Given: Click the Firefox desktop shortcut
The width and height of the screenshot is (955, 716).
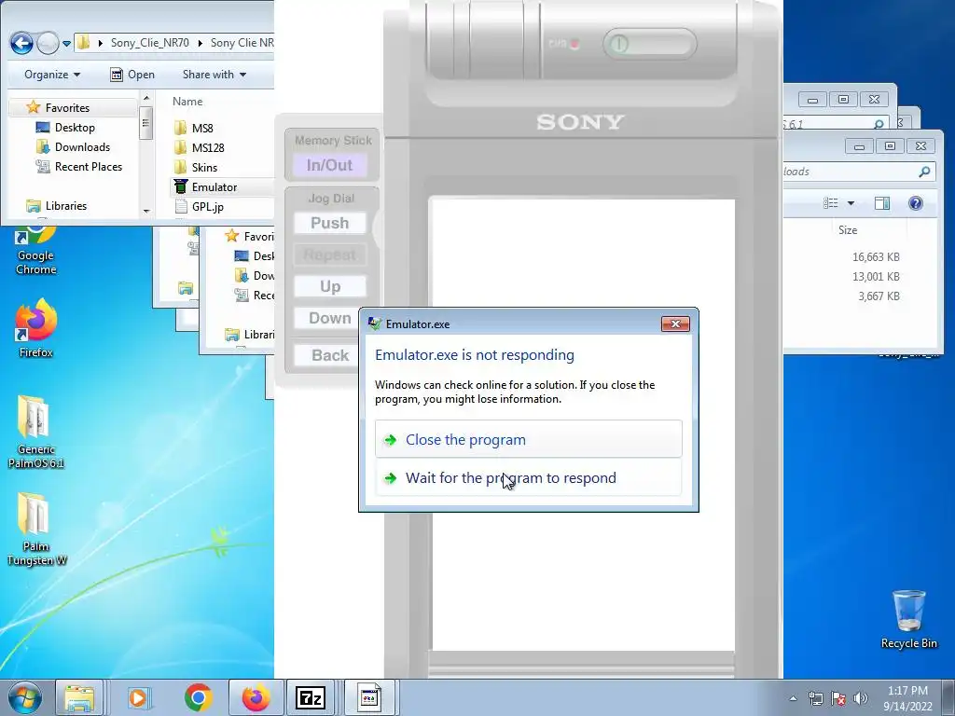Looking at the screenshot, I should pyautogui.click(x=35, y=329).
